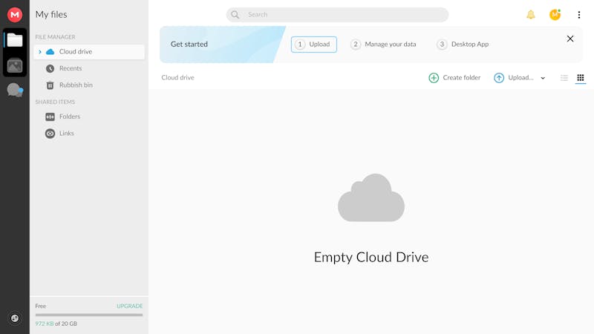Viewport: 594px width, 334px height.
Task: Click the Get started label
Action: point(189,45)
